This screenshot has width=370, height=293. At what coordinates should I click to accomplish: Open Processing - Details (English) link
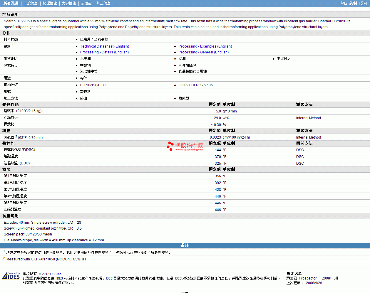point(104,52)
